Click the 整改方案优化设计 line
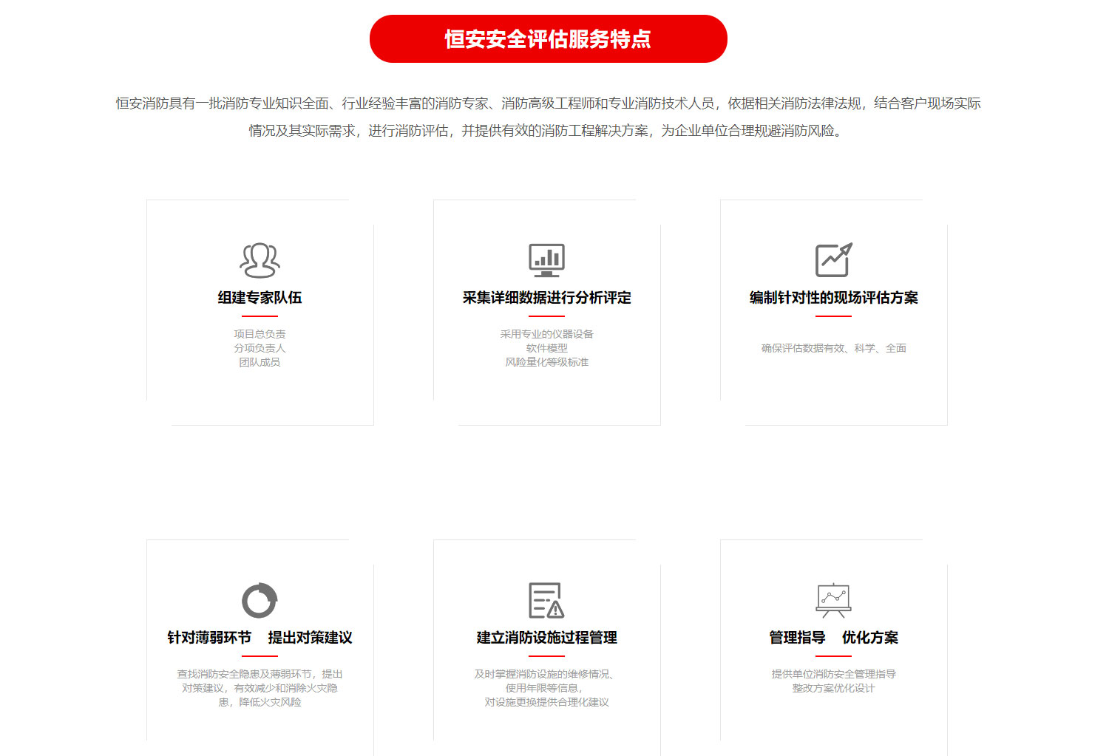Image resolution: width=1109 pixels, height=756 pixels. [834, 688]
